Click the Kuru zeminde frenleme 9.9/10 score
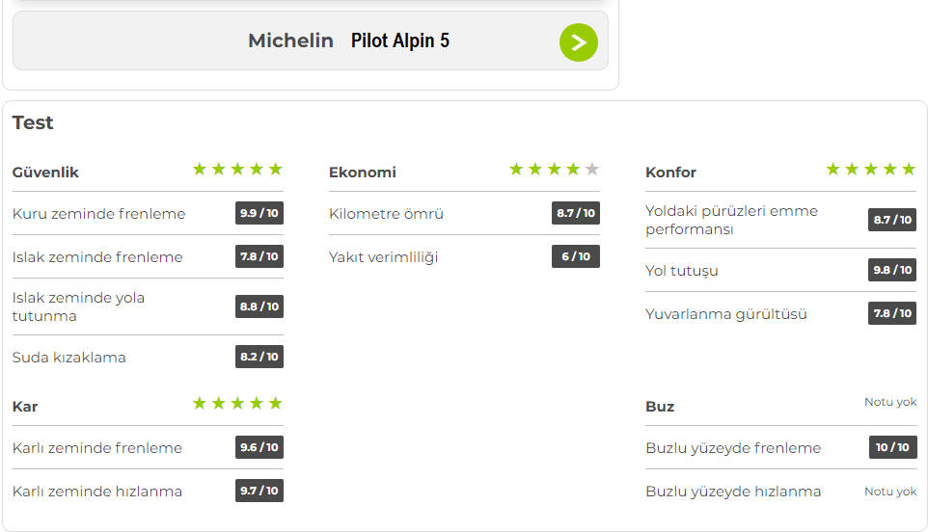 (x=259, y=213)
